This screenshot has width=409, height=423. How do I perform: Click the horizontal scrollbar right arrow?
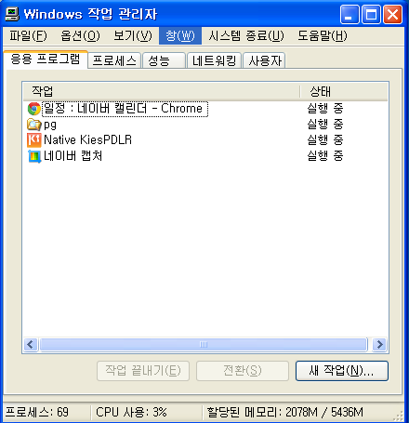[x=379, y=344]
